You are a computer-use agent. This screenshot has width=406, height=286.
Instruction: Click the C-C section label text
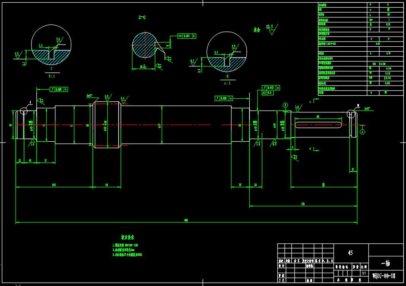click(142, 17)
